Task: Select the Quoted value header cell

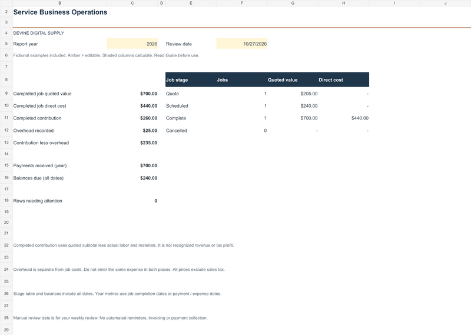Action: (x=293, y=79)
